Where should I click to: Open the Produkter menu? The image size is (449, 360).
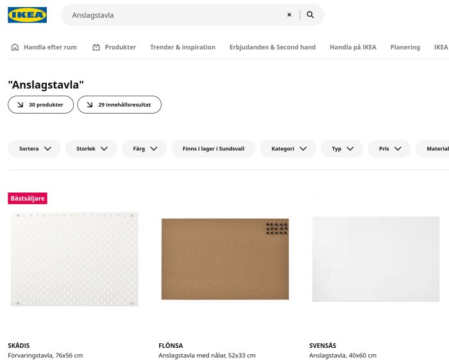click(x=114, y=47)
